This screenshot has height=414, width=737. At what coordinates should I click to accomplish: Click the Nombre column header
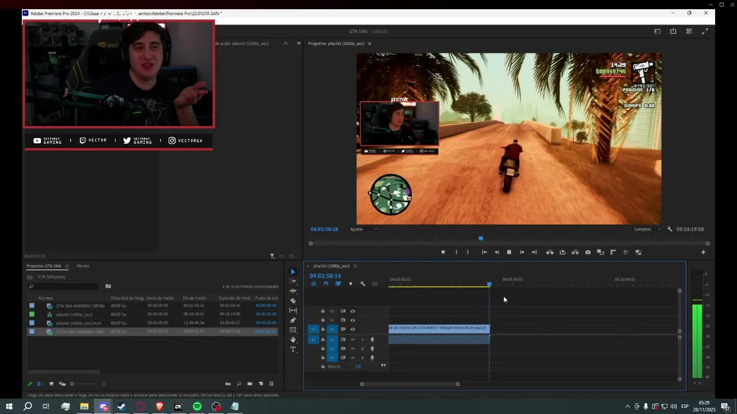click(45, 298)
